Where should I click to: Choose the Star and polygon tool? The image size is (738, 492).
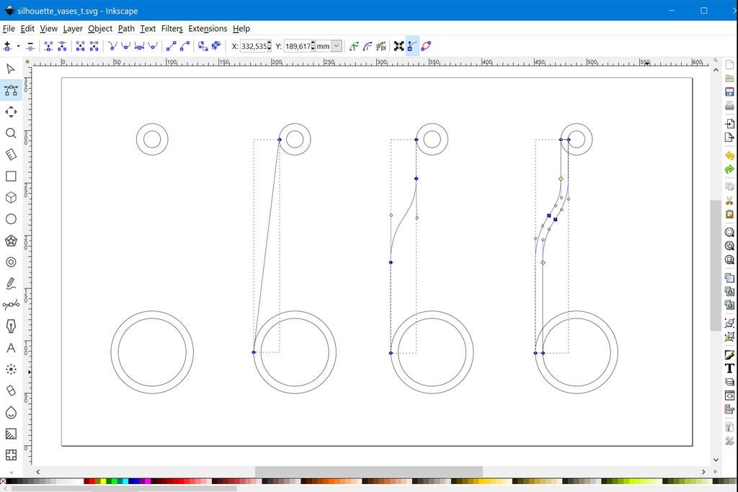point(11,241)
